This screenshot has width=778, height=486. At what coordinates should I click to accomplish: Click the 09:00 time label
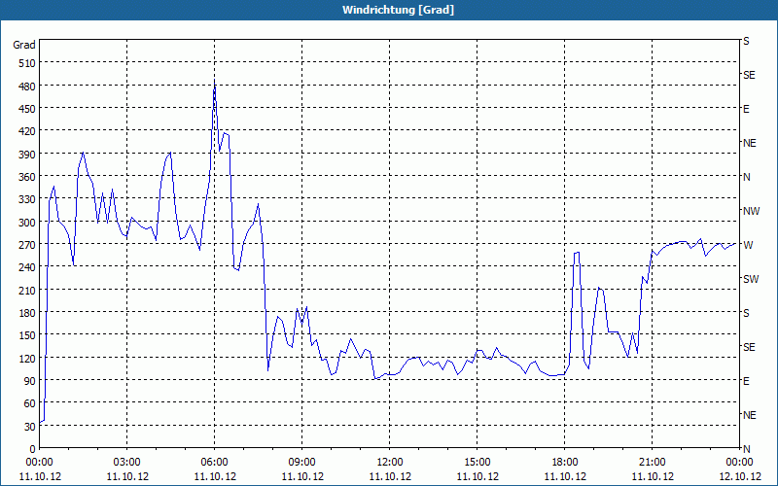[301, 463]
